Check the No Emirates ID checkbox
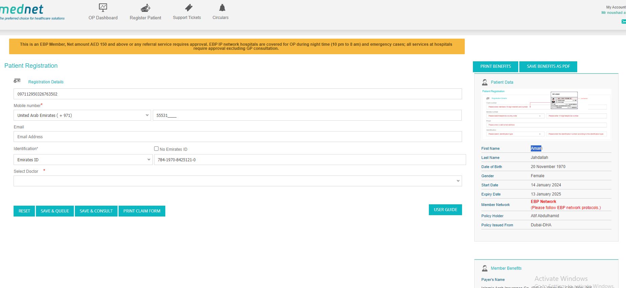Screen dimensions: 626x288 156,149
